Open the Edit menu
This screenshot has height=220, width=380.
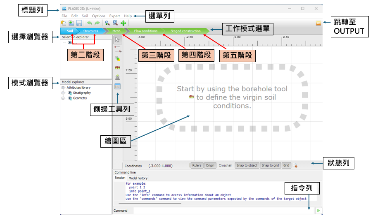point(74,16)
